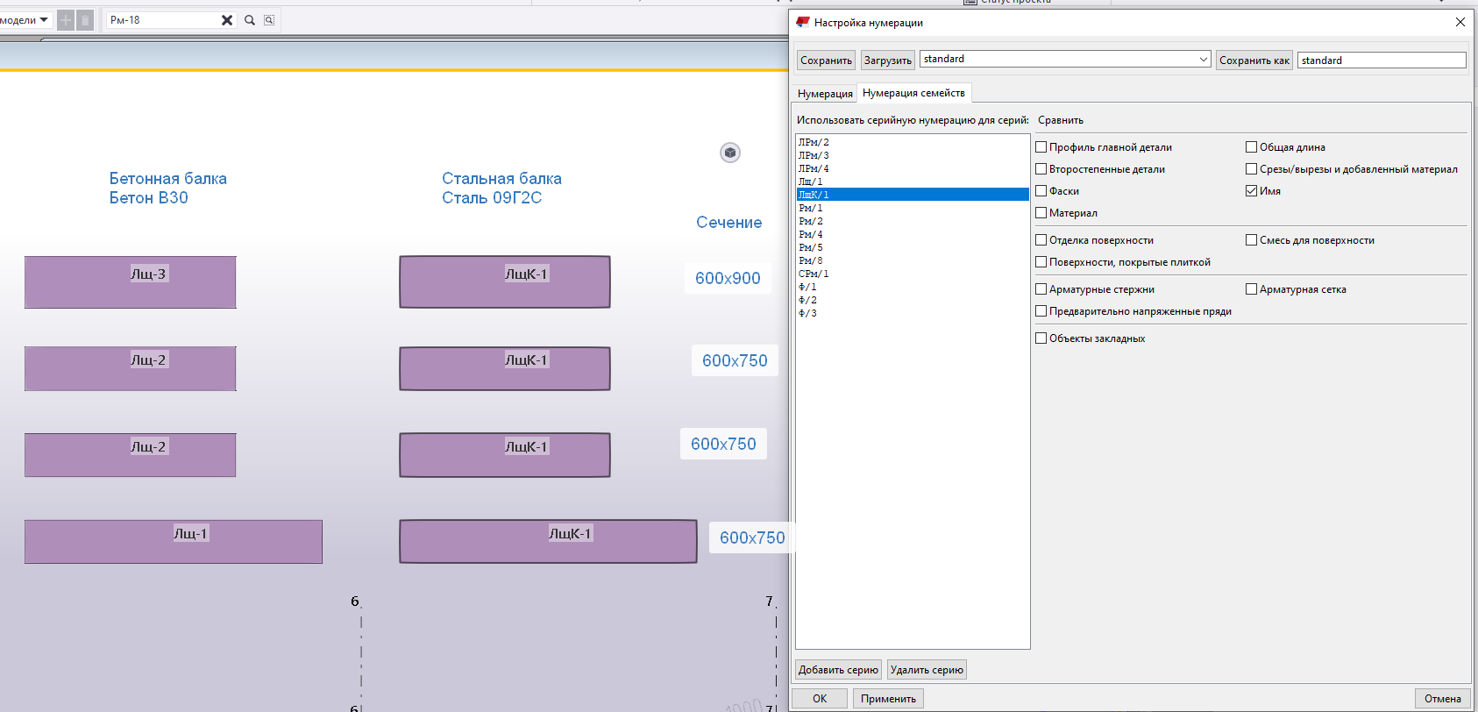Select the Нумерация семейств tab
Image resolution: width=1478 pixels, height=712 pixels.
click(x=913, y=93)
